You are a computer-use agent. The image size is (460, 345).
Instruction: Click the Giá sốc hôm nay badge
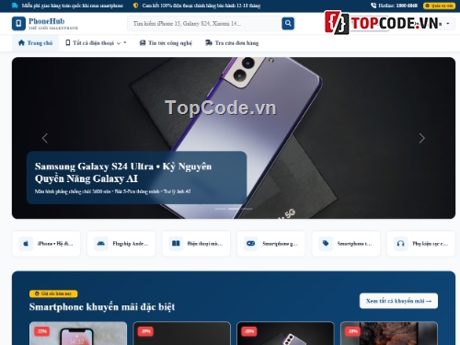53,293
